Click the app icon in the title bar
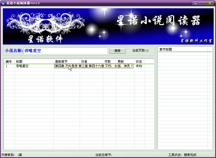 click(x=3, y=3)
